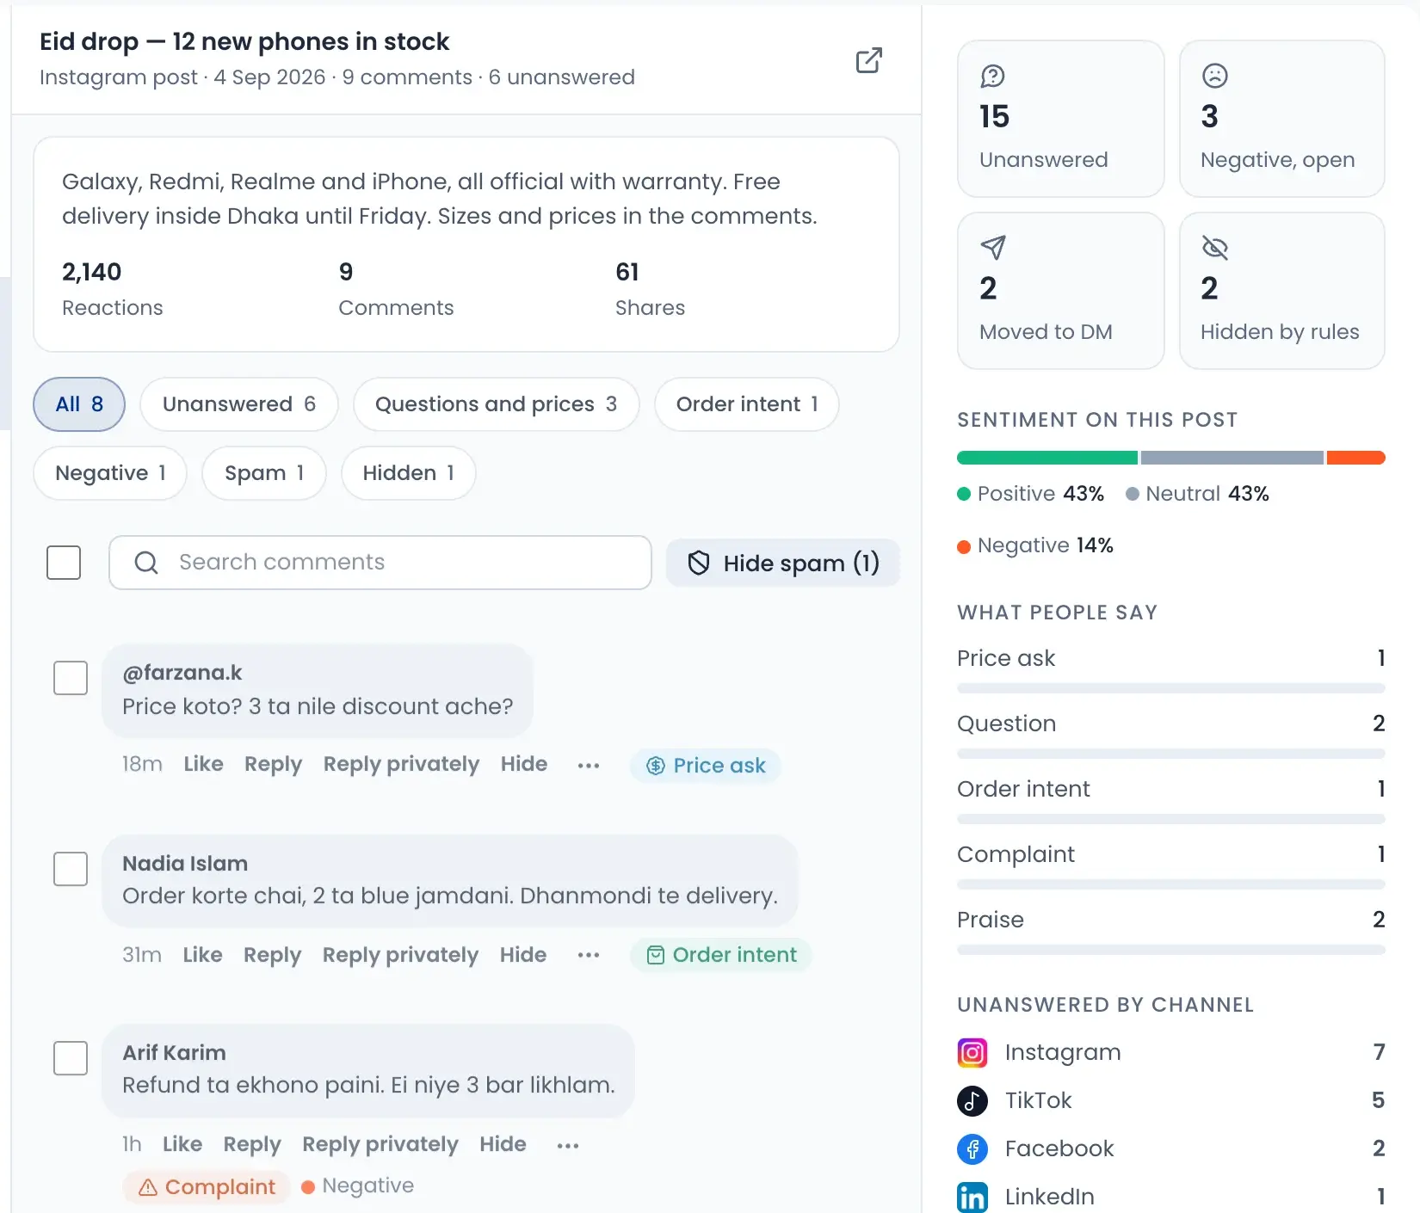Open more options on Arif Karim comment
1420x1213 pixels.
pyautogui.click(x=568, y=1145)
